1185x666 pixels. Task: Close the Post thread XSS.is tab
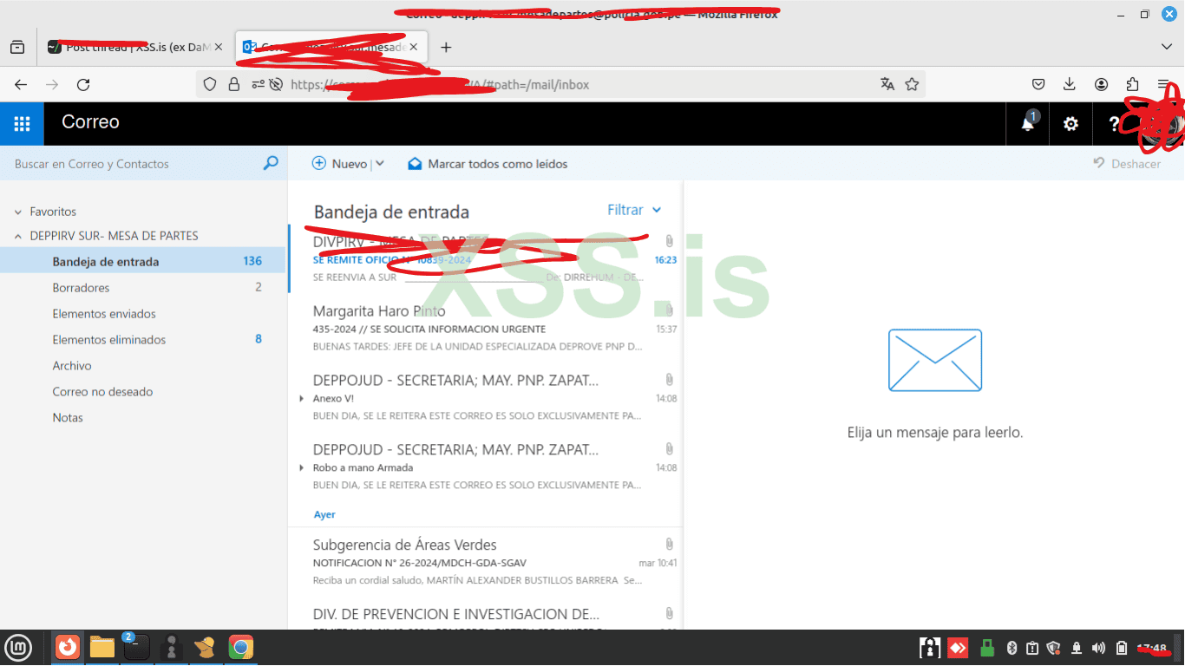pos(219,47)
